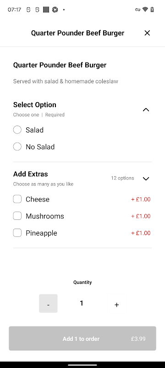
Task: Collapse the Select Option section chevron
Action: (x=146, y=109)
